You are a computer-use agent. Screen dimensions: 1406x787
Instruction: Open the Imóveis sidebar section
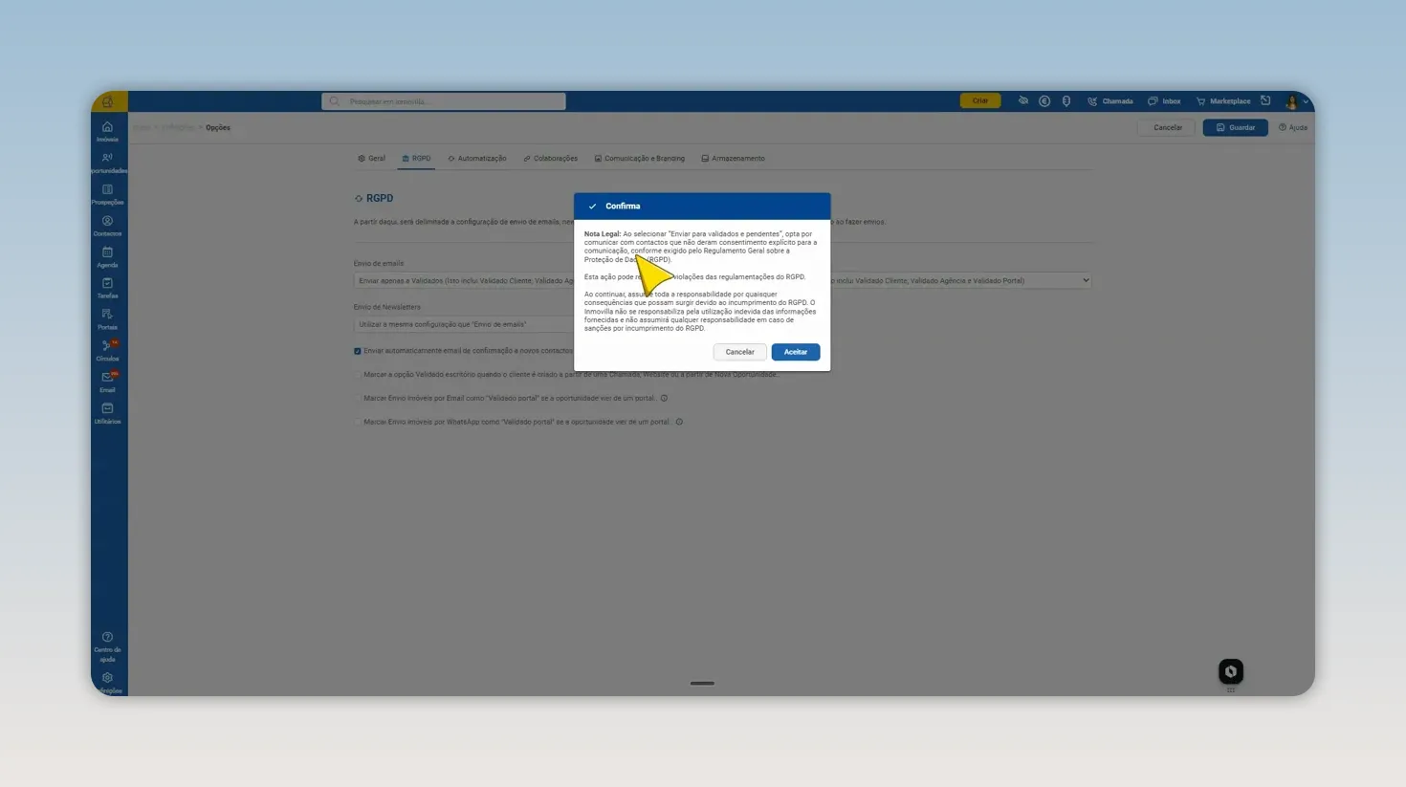coord(107,132)
